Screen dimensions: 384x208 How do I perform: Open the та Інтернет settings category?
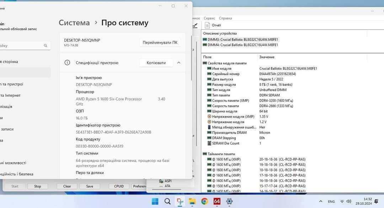10,96
